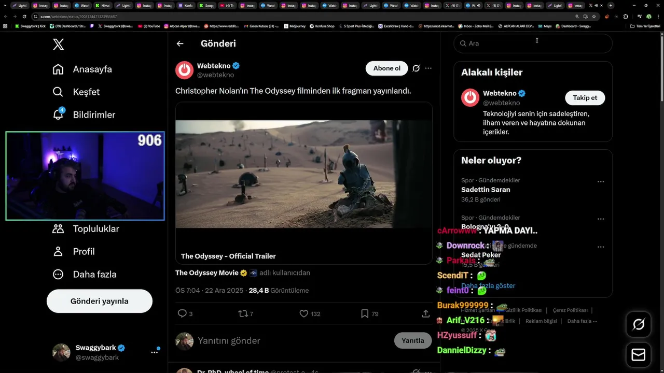Open Topluluklar in the sidebar

[86, 229]
